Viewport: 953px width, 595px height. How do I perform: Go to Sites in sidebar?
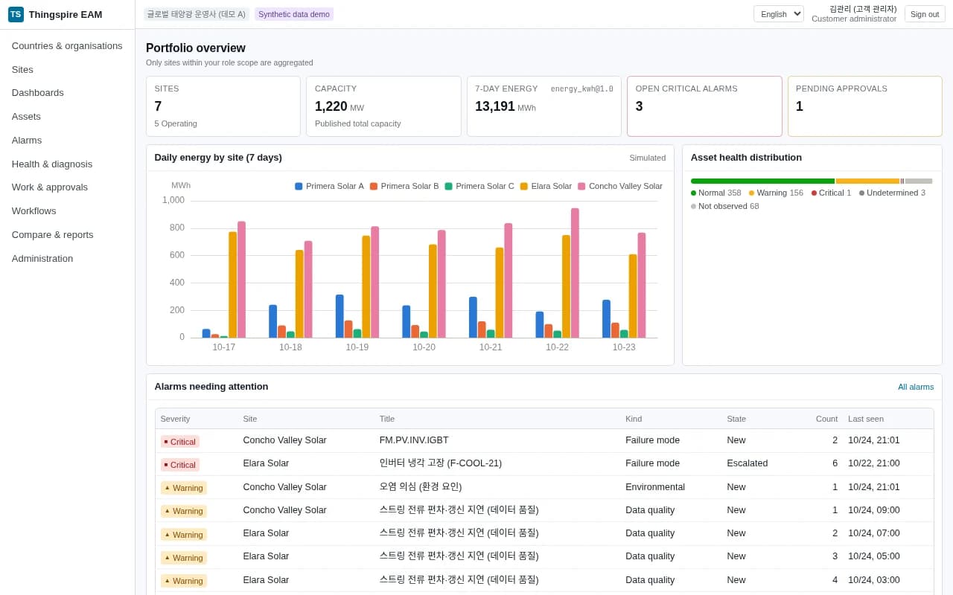click(22, 70)
